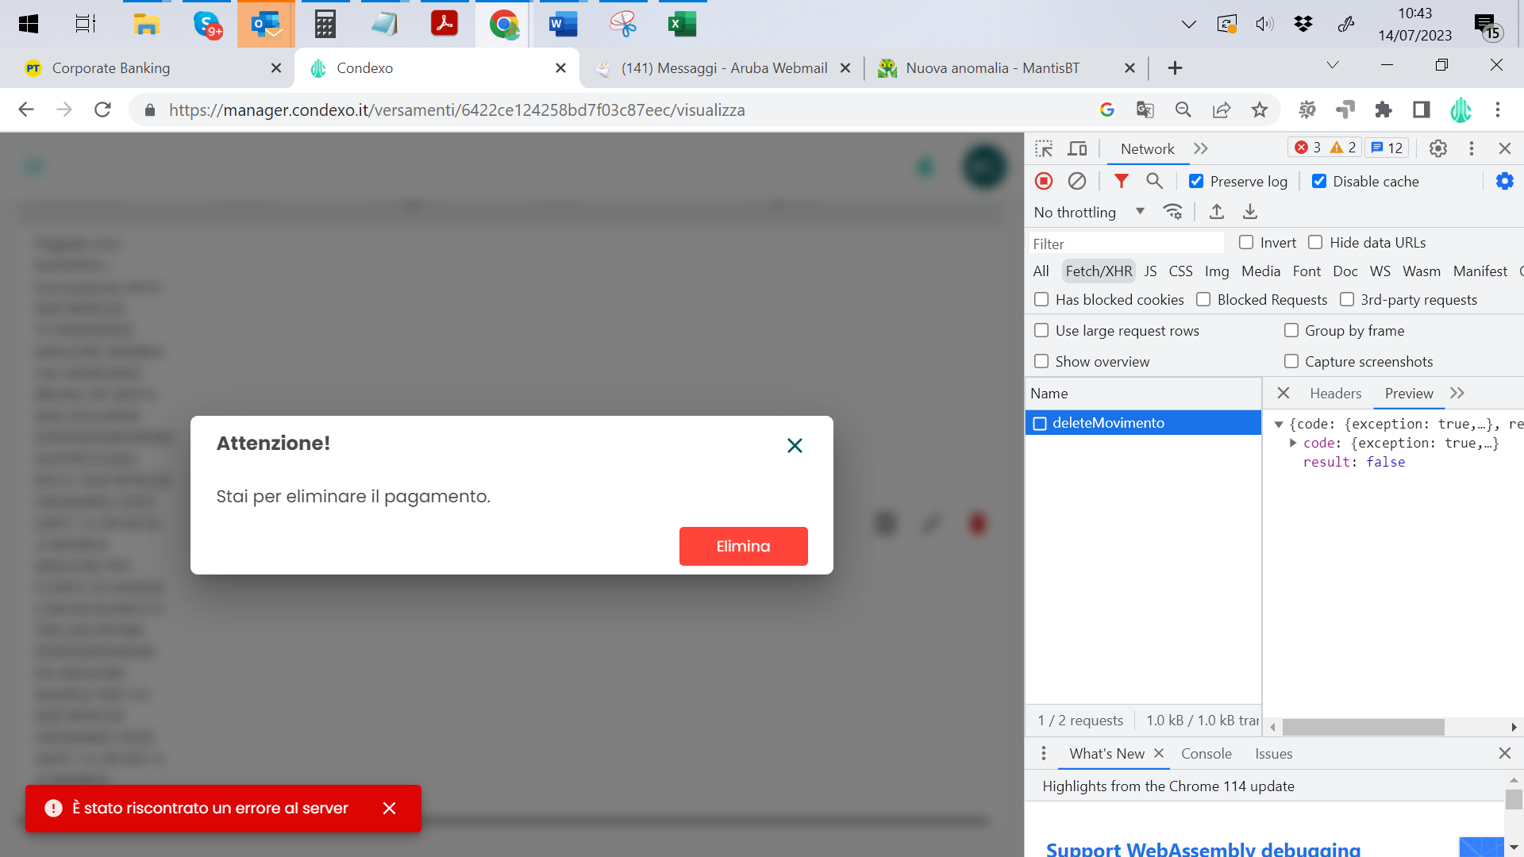The height and width of the screenshot is (857, 1524).
Task: Click the network filter funnel icon
Action: [1121, 182]
